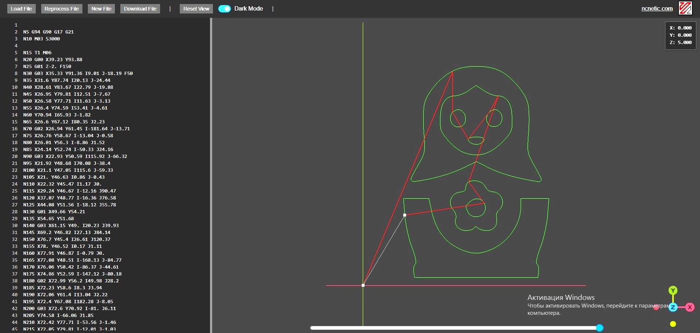This screenshot has width=700, height=333.
Task: Click the ncnetic logo icon
Action: coord(685,8)
